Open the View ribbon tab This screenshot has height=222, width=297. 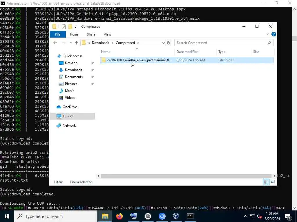(x=107, y=34)
